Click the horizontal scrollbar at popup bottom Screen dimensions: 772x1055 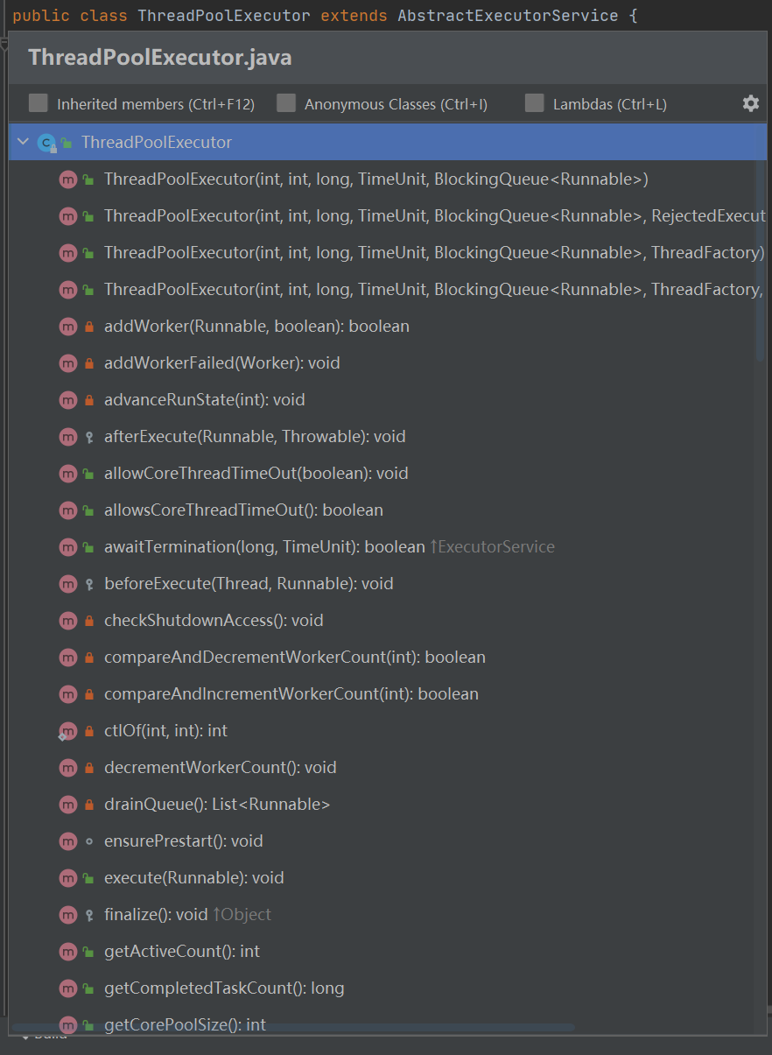coord(293,1027)
